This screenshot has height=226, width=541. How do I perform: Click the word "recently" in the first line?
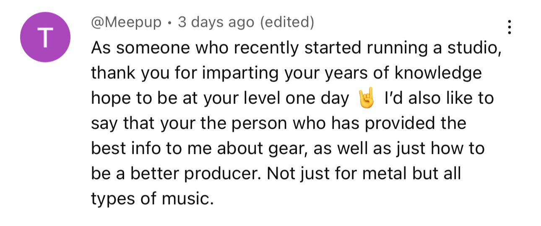[266, 48]
